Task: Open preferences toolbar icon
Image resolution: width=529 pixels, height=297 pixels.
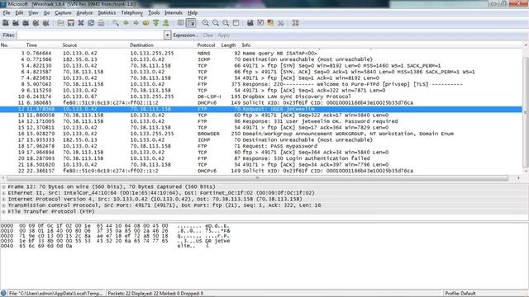Action: point(281,23)
